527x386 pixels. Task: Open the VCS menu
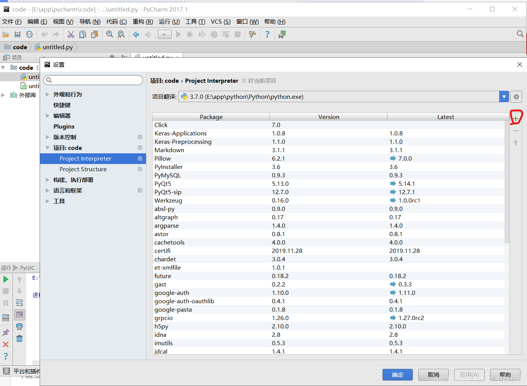click(x=220, y=22)
